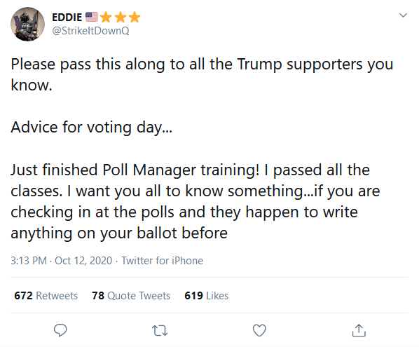Click the reply speech bubble icon
419x347 pixels.
[x=60, y=330]
